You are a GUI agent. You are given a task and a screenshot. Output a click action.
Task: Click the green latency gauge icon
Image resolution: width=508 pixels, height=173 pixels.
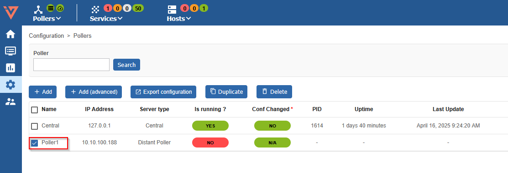tap(60, 8)
